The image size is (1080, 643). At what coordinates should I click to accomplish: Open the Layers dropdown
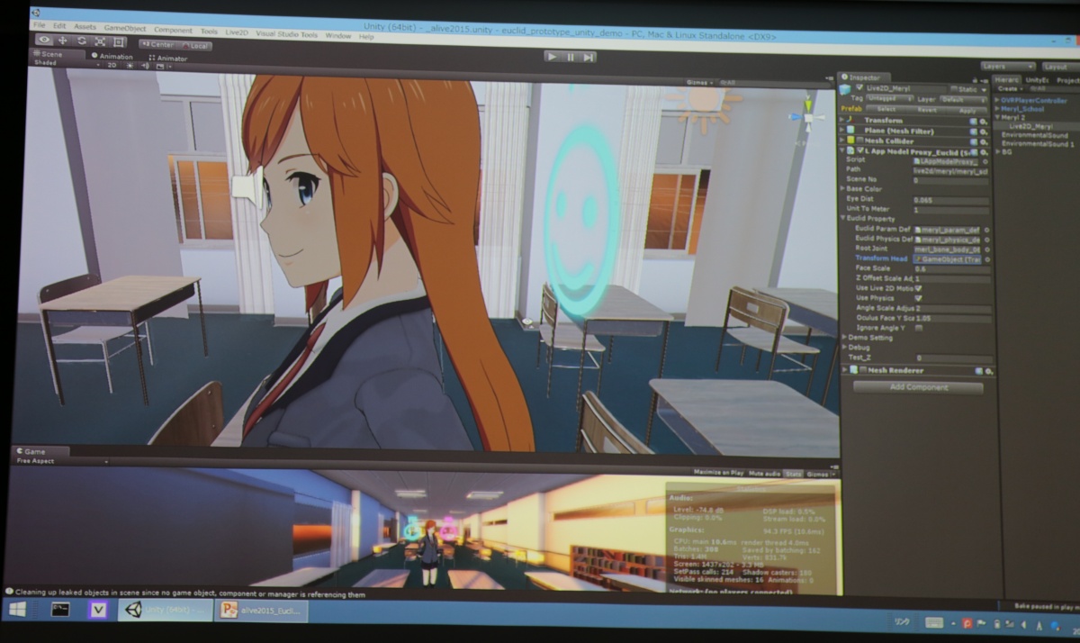1008,67
